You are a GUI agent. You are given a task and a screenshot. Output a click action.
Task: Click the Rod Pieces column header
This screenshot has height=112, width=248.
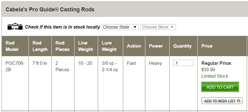[63, 46]
